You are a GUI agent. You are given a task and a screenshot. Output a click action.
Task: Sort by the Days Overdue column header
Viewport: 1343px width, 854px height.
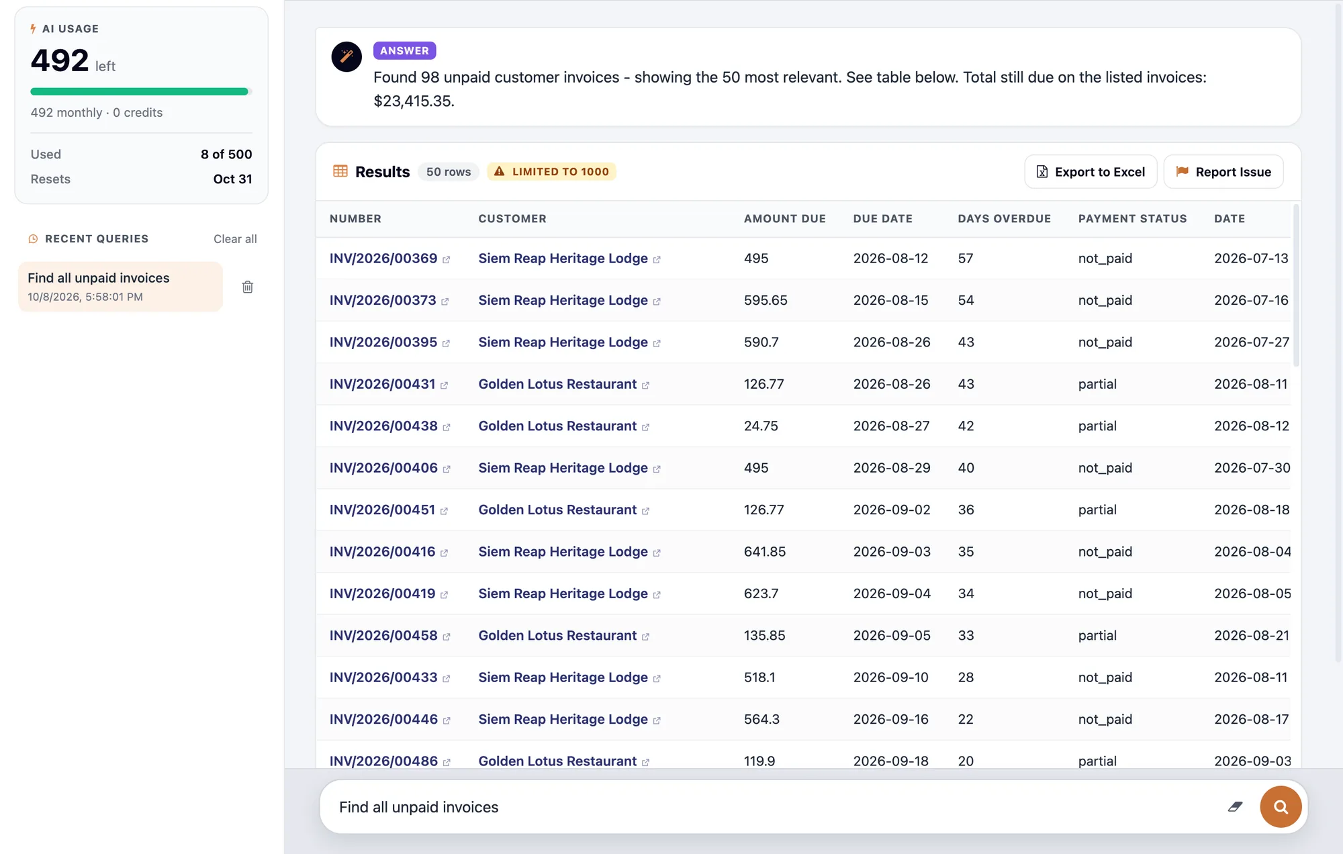click(x=1004, y=219)
